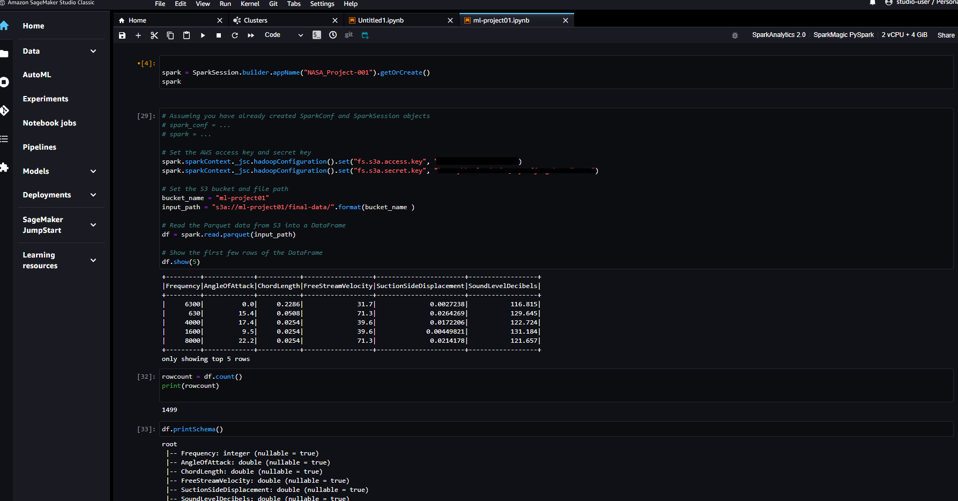Close the Clusters tab
The width and height of the screenshot is (958, 501).
[335, 20]
